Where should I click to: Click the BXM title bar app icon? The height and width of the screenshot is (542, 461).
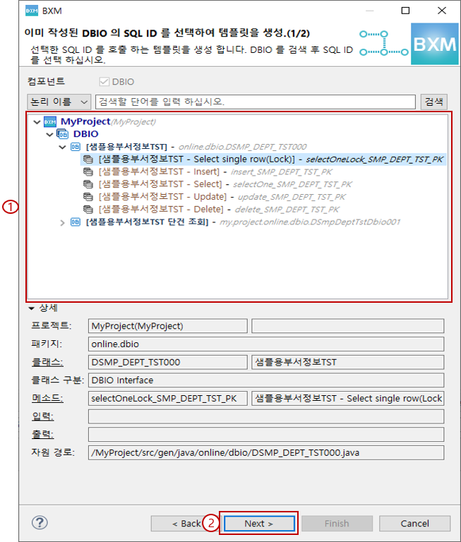[x=32, y=11]
